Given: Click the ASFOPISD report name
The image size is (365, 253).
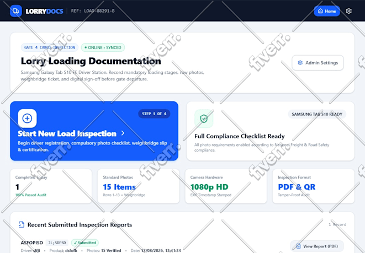Looking at the screenshot, I should coord(31,243).
